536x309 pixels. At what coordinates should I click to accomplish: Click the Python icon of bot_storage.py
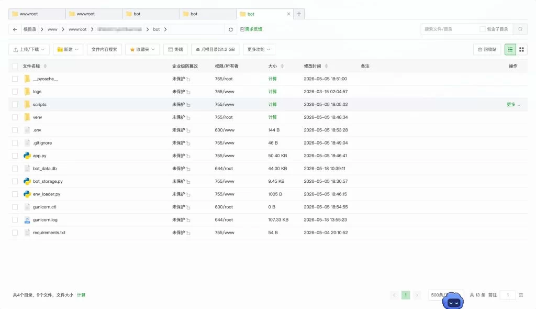click(27, 181)
